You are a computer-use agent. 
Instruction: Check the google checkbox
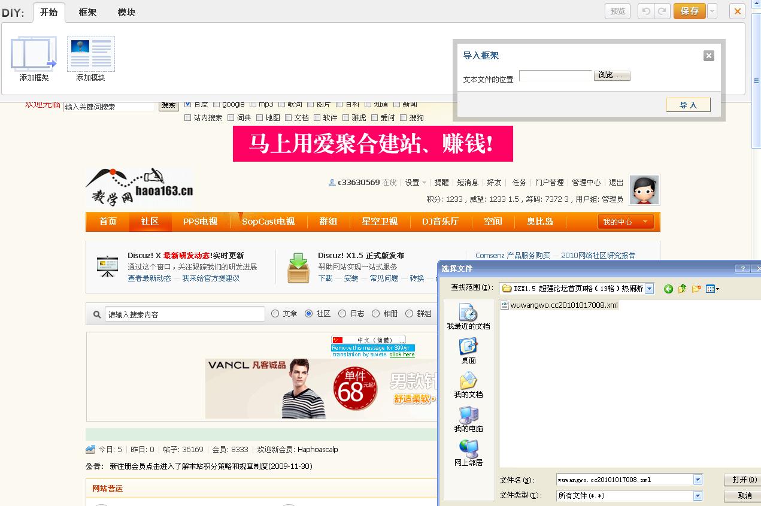tap(217, 104)
